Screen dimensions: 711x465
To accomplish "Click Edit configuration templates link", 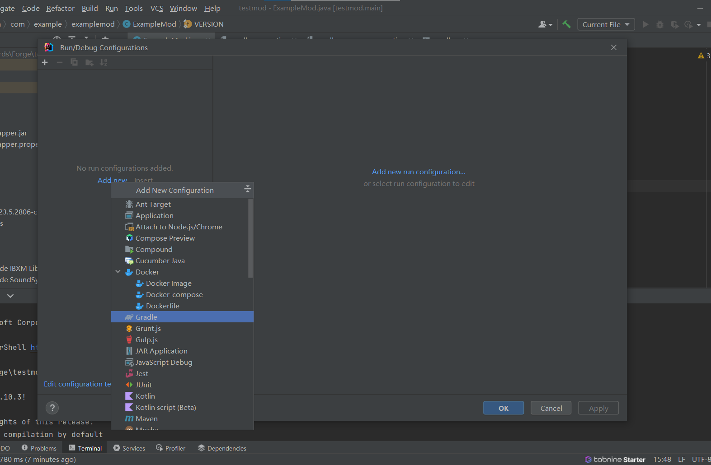I will [77, 384].
